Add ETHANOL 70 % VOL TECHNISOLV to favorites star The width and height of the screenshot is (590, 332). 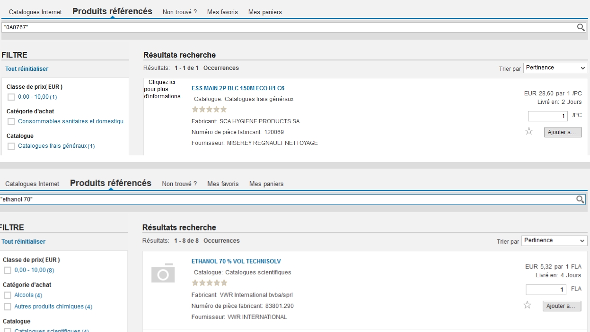(x=528, y=306)
